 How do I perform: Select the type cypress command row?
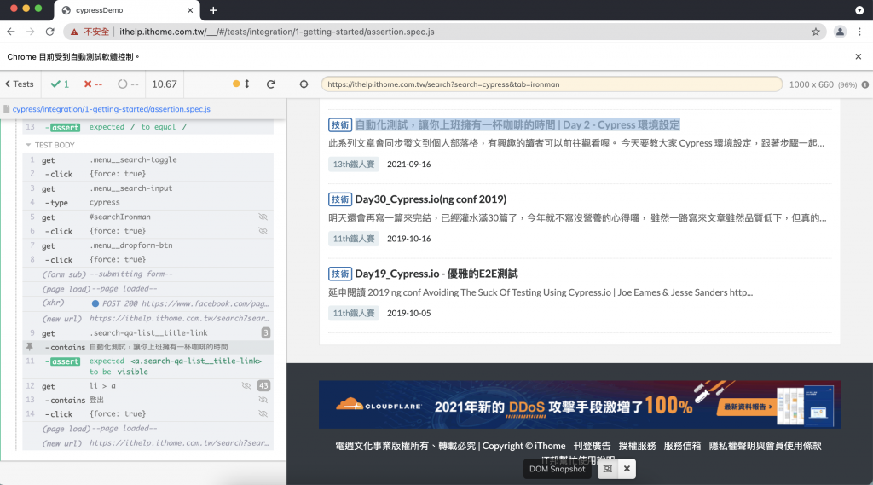[148, 203]
